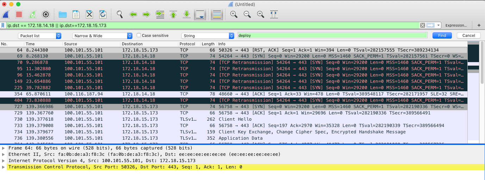The width and height of the screenshot is (485, 180).
Task: Select packet 225 at time 39.782882
Action: pos(234,88)
